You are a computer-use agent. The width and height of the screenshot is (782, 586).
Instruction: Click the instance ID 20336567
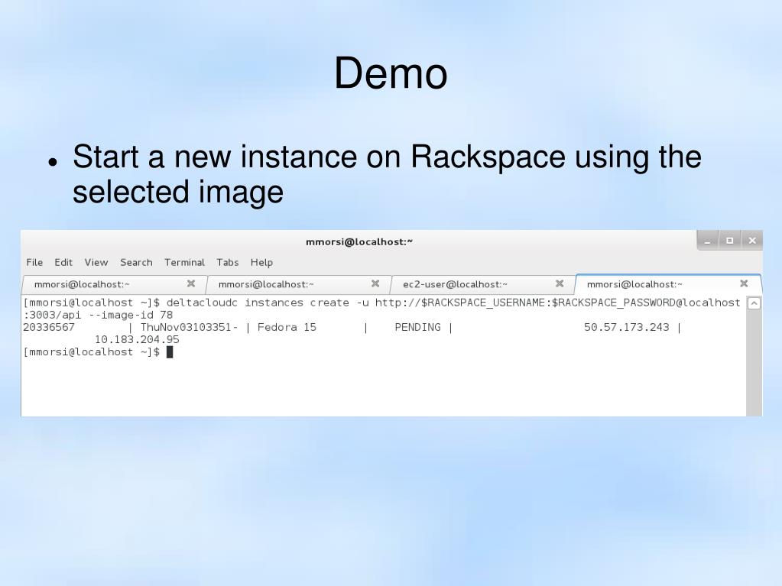(x=49, y=328)
